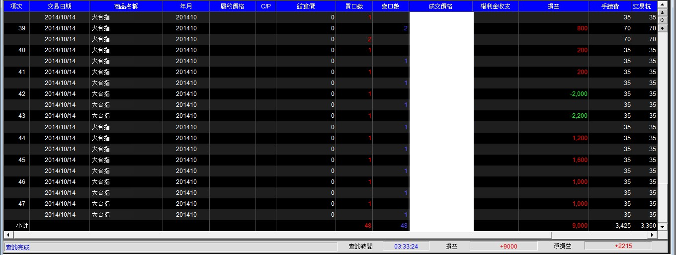This screenshot has height=255, width=676.
Task: Select row number 44 in the 項次 column
Action: tap(22, 138)
